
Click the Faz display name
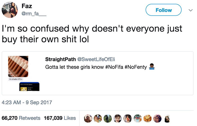[27, 6]
